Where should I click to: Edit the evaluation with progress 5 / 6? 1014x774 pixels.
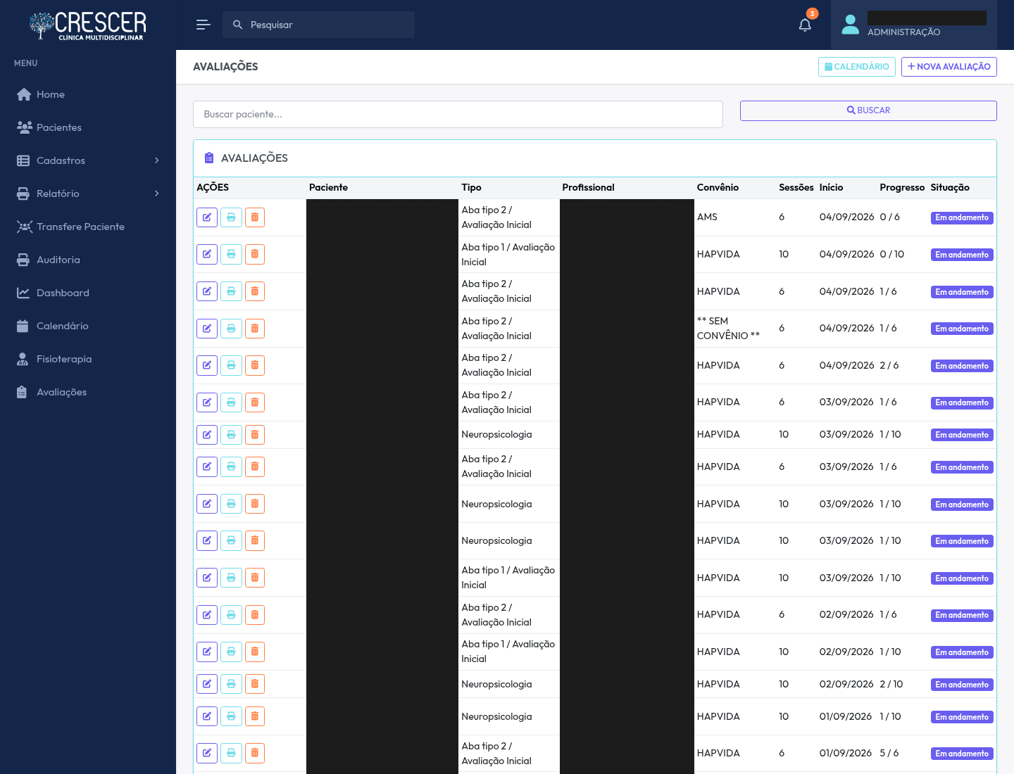[207, 753]
